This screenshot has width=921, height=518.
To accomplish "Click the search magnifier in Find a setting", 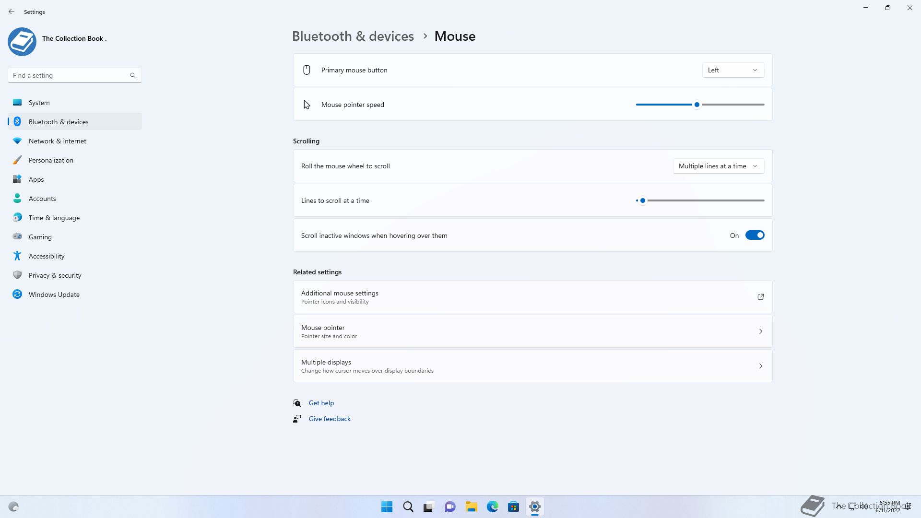I will click(133, 75).
